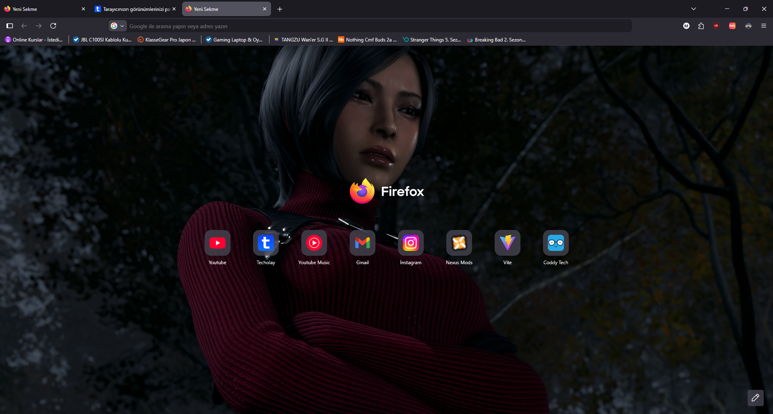Open the Techolay shortcut tile

tap(266, 243)
